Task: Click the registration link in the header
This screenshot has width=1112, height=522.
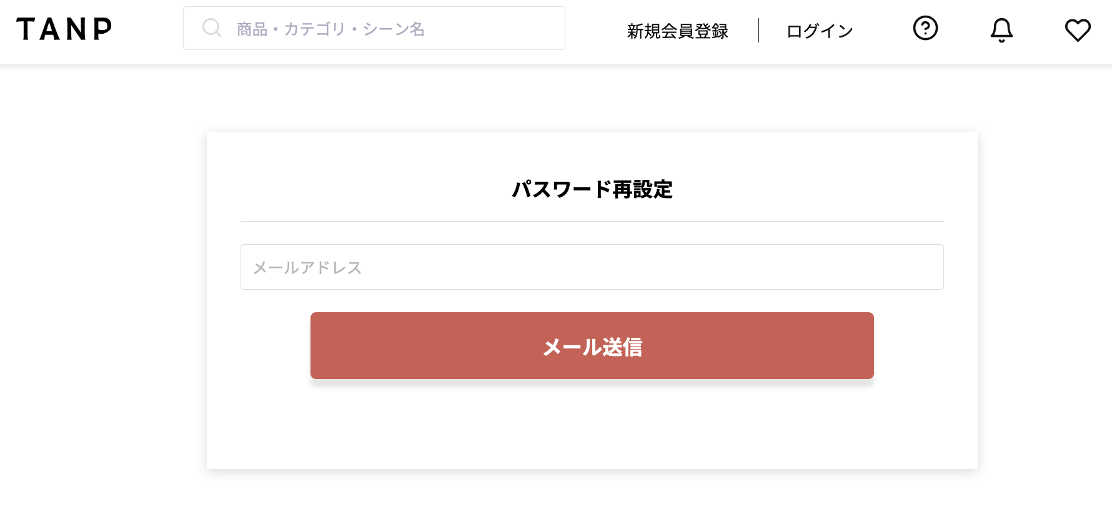Action: (x=677, y=30)
